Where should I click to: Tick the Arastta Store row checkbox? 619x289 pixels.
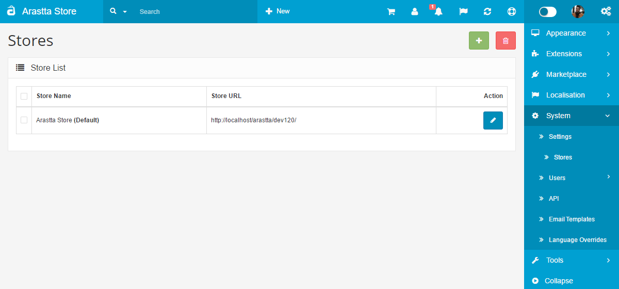(24, 120)
